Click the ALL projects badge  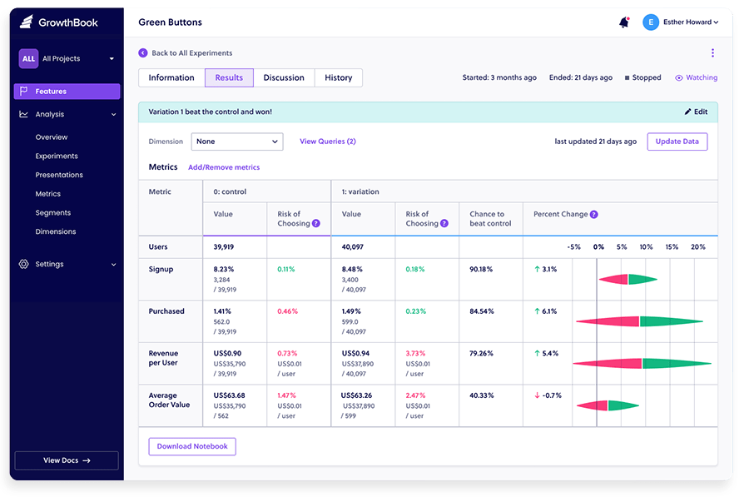pyautogui.click(x=27, y=59)
